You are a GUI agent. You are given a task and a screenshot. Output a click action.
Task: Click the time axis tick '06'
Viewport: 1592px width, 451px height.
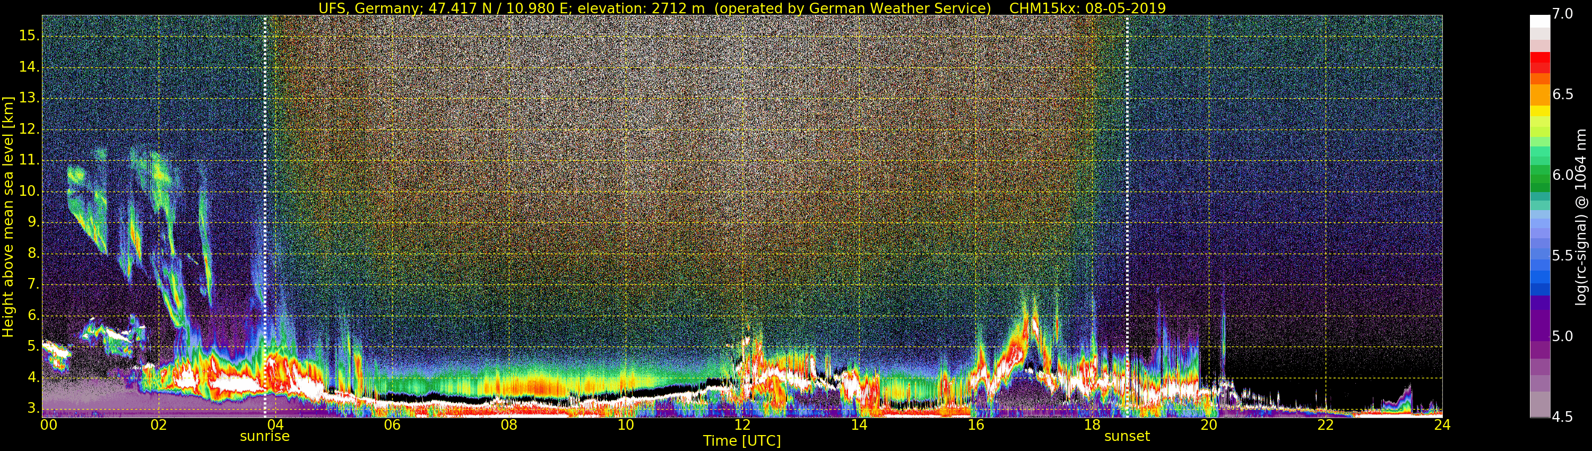click(x=393, y=424)
